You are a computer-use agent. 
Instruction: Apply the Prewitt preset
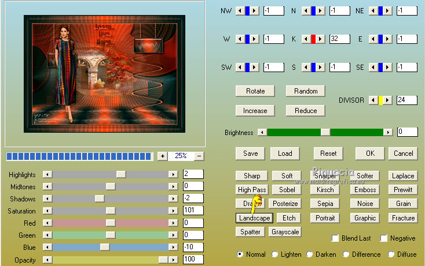pos(403,190)
